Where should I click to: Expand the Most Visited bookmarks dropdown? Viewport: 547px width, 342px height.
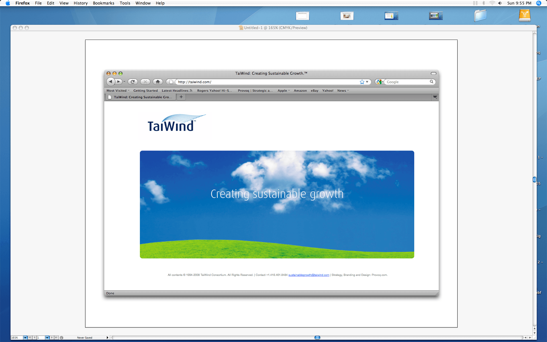(x=117, y=91)
